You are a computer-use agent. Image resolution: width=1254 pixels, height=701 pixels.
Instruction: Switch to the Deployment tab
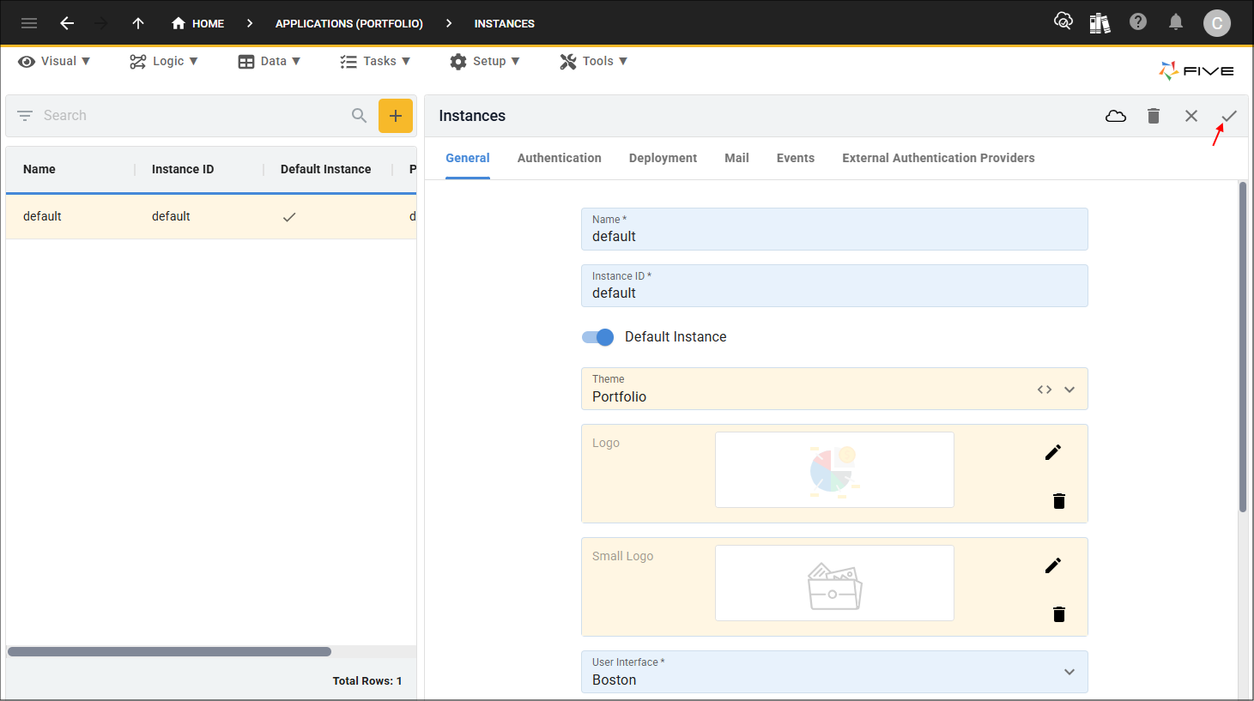[x=663, y=158]
